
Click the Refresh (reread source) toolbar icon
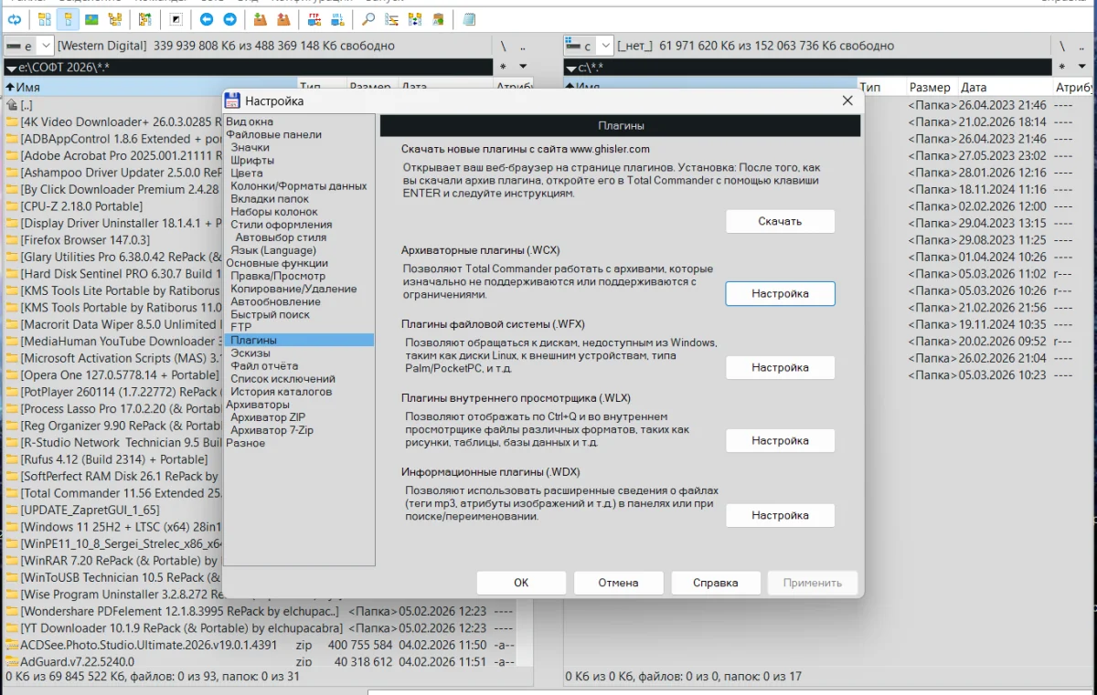tap(15, 19)
